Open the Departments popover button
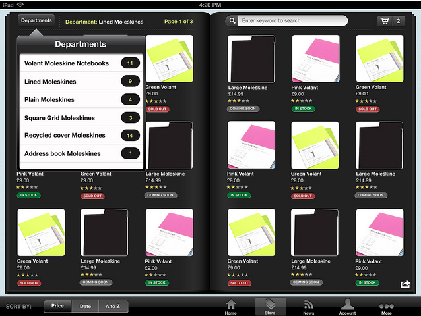The height and width of the screenshot is (316, 421). tap(36, 20)
